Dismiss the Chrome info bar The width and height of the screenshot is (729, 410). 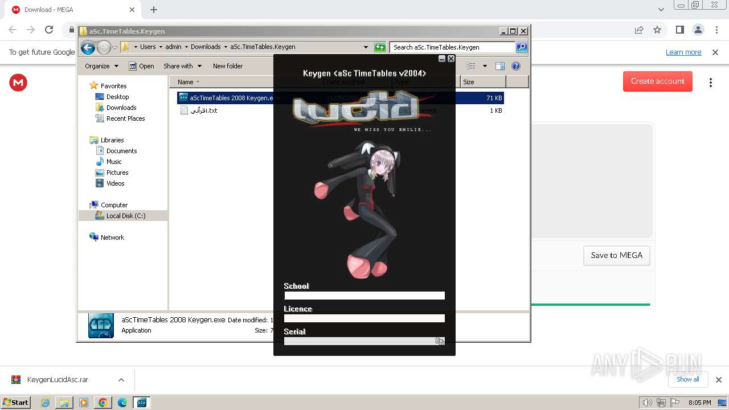tap(715, 52)
